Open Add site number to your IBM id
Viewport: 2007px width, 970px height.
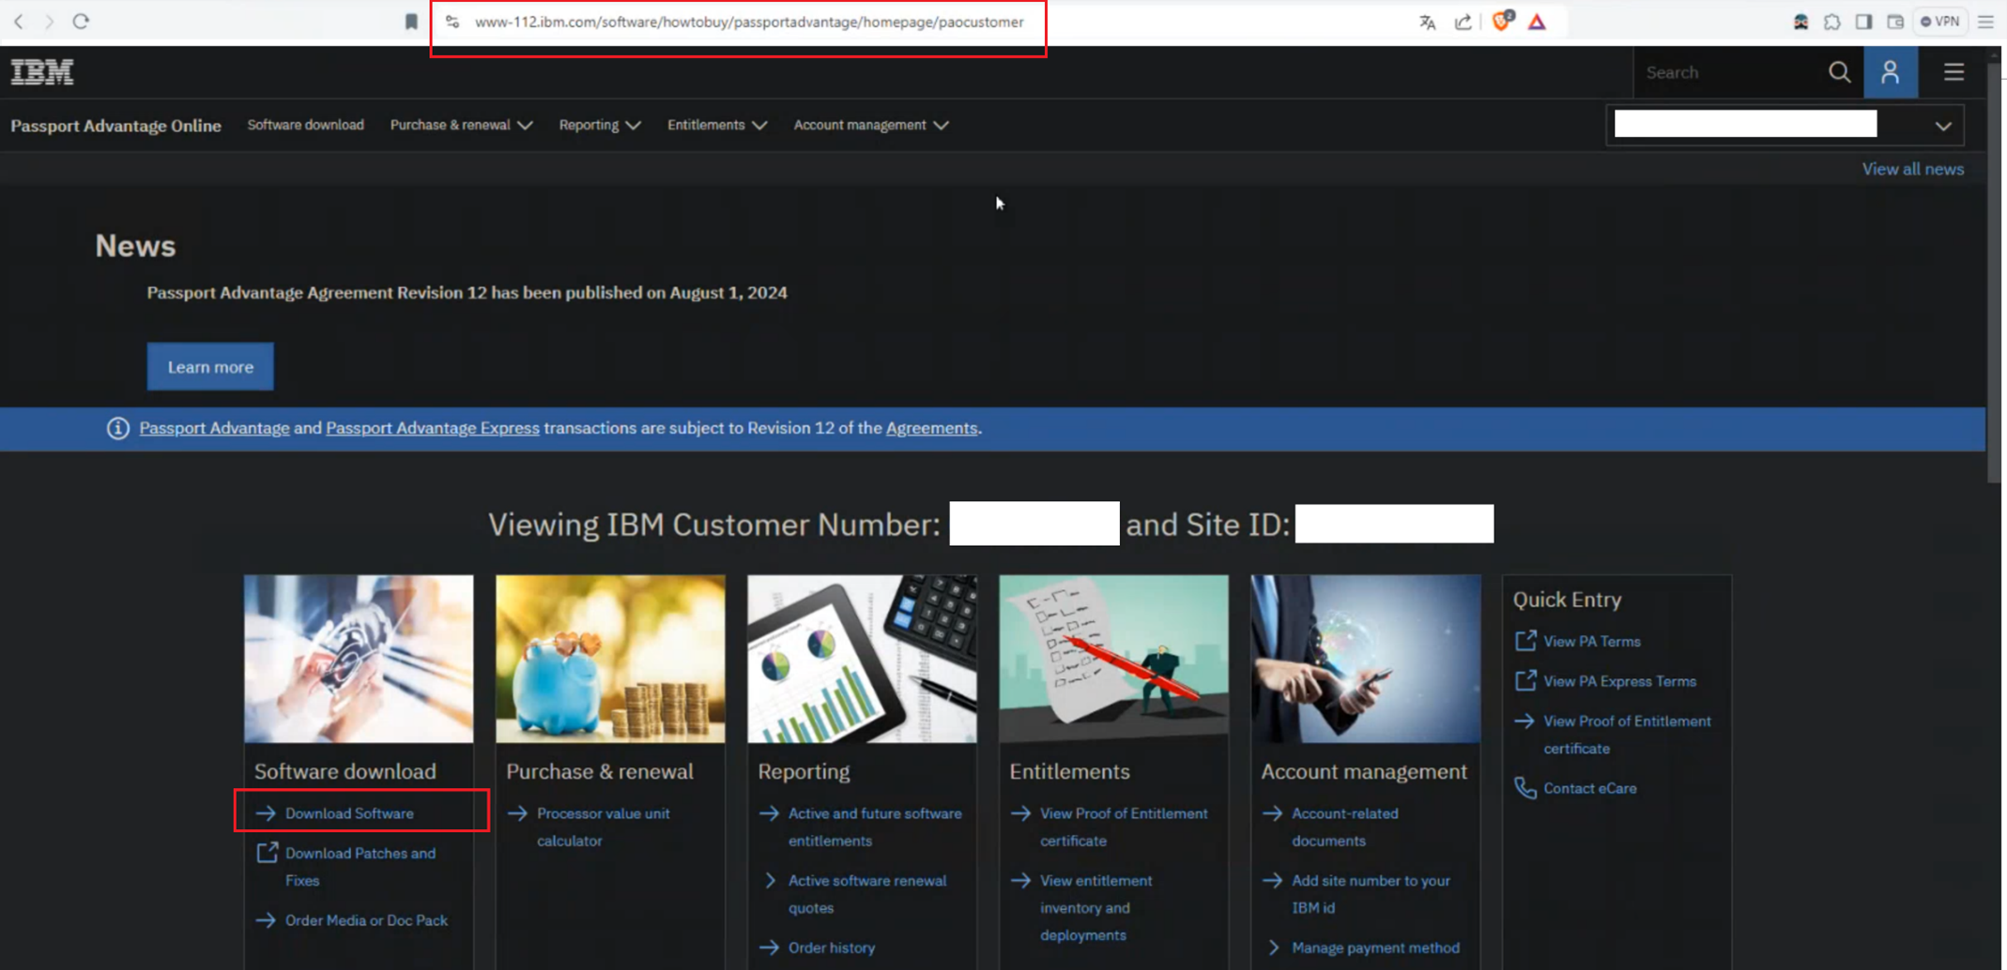tap(1371, 894)
